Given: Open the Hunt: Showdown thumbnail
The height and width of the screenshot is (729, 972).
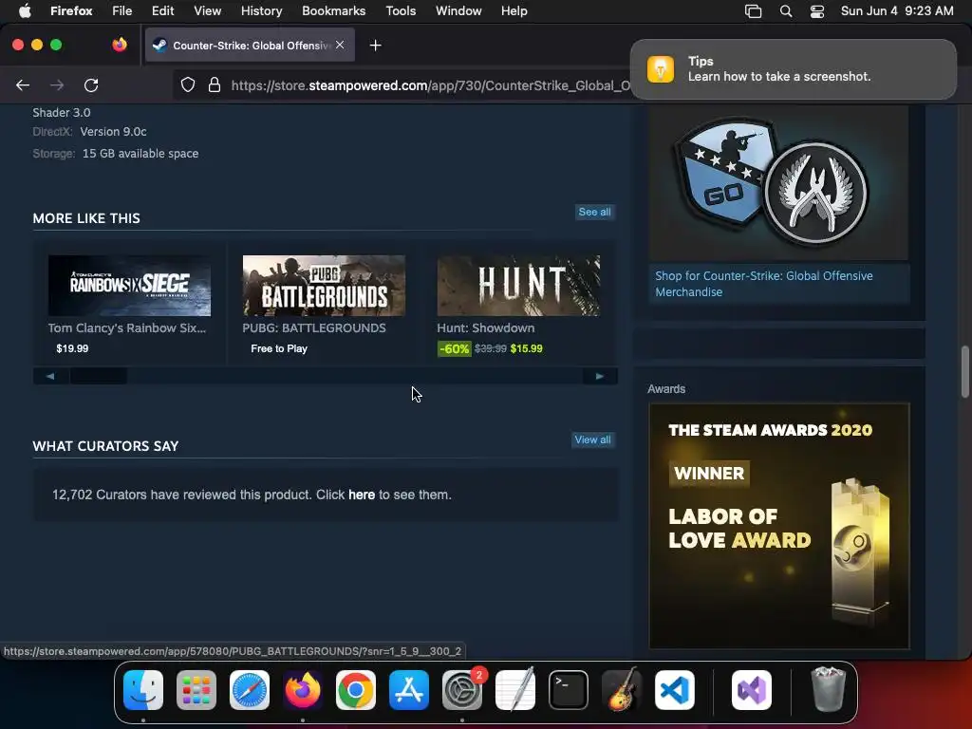Looking at the screenshot, I should tap(518, 285).
